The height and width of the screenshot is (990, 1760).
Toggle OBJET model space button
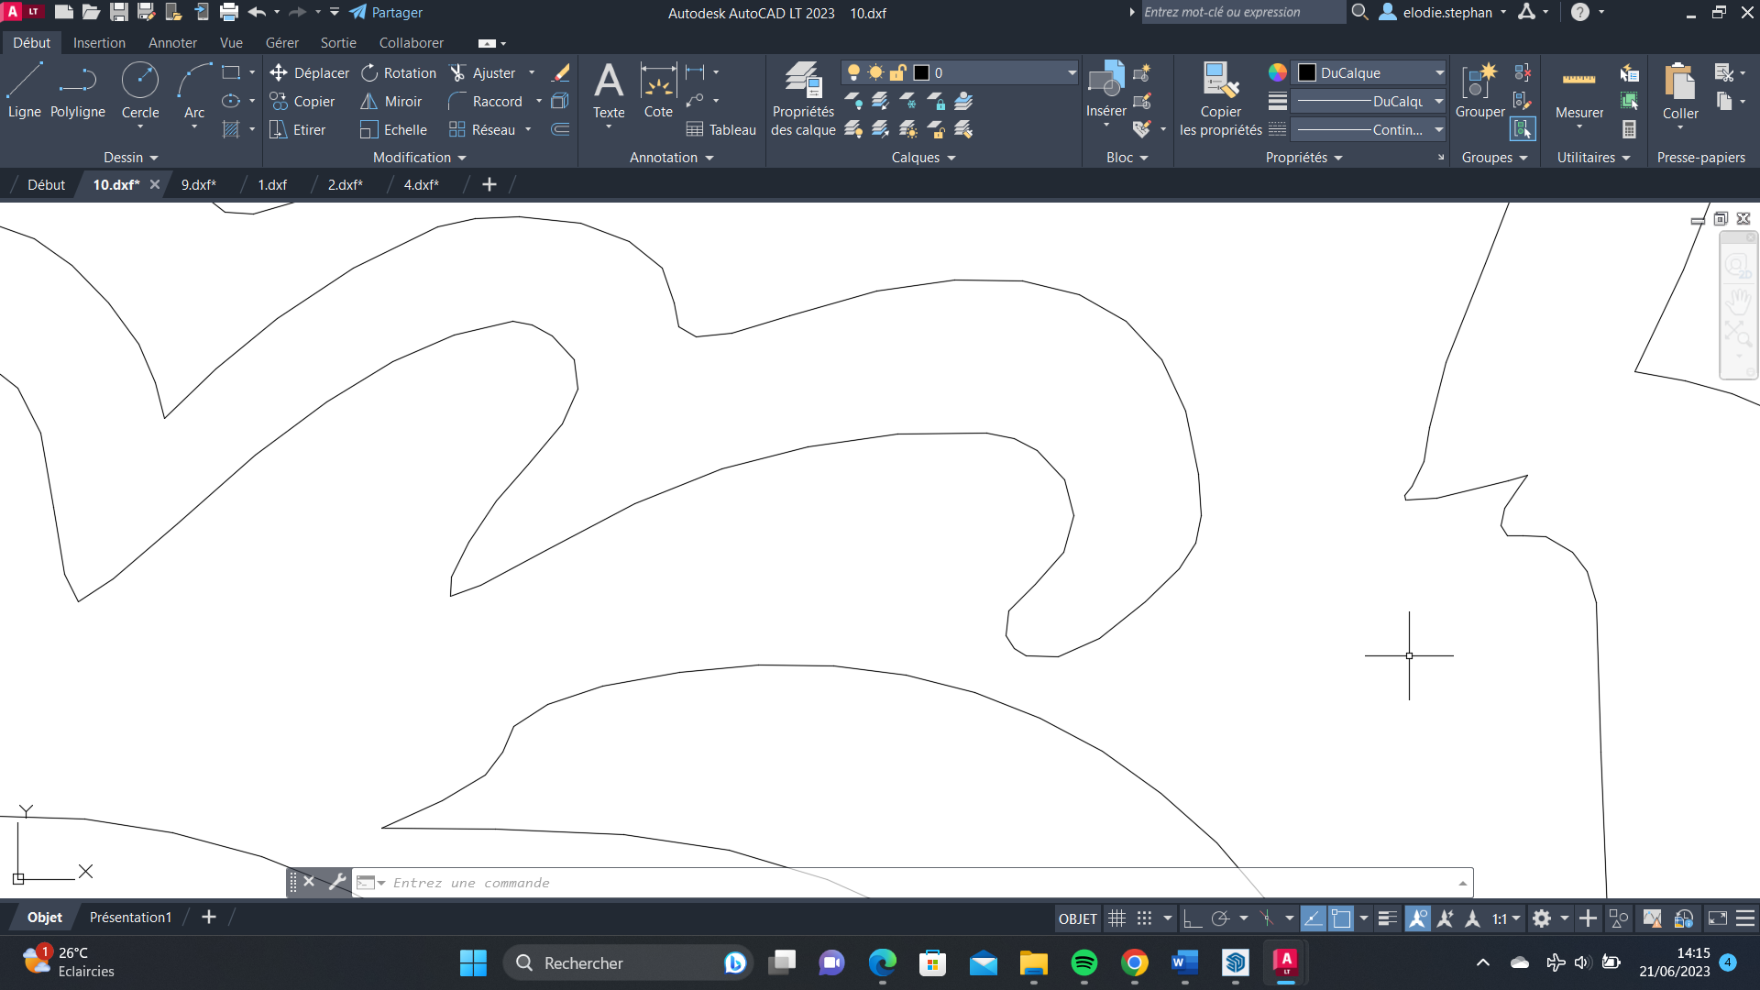pos(1077,918)
